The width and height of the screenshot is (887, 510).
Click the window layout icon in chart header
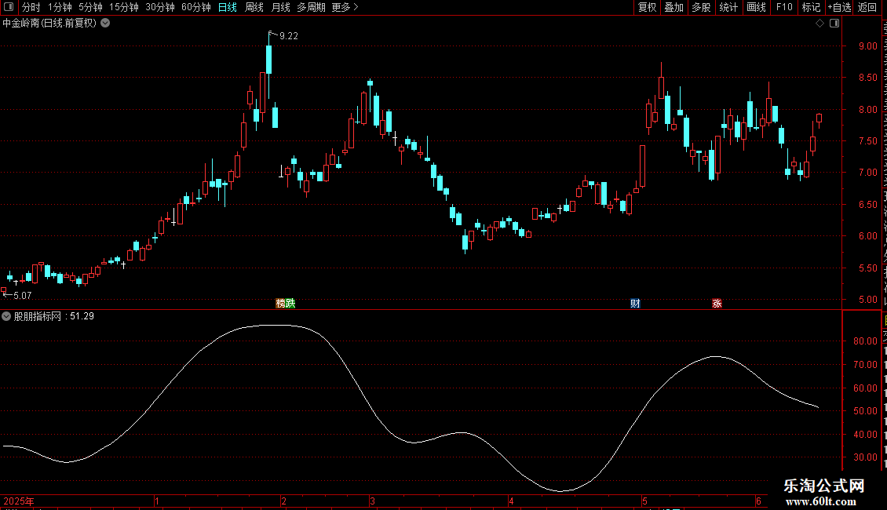point(834,24)
